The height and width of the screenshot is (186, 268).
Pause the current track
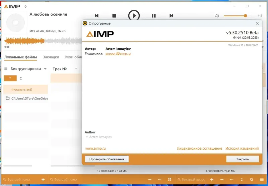tap(154, 16)
